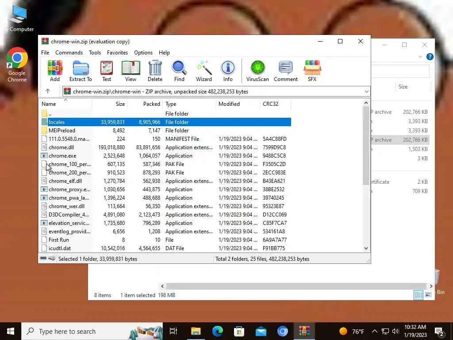Open the Commands menu
The width and height of the screenshot is (453, 340).
pyautogui.click(x=69, y=53)
